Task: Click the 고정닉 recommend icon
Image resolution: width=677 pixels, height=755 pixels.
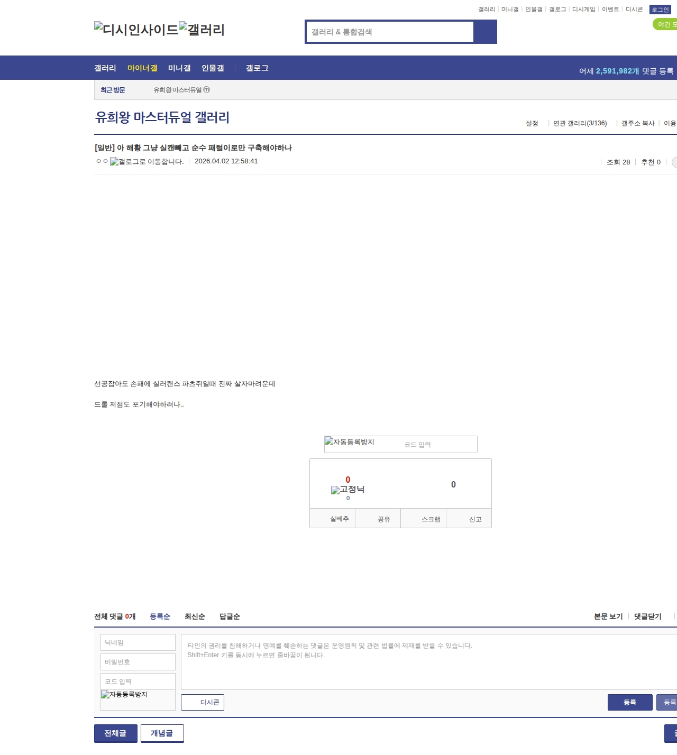Action: point(347,490)
